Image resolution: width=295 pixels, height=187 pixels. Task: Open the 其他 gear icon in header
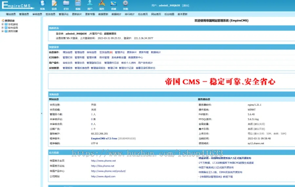[126, 3]
